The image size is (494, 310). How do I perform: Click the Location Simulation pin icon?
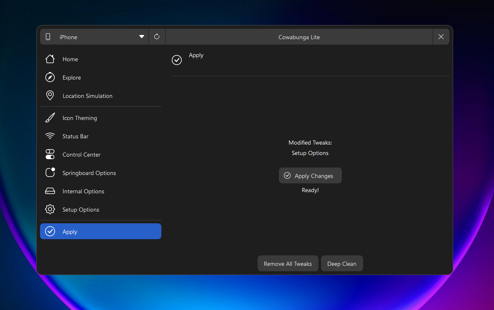[50, 95]
